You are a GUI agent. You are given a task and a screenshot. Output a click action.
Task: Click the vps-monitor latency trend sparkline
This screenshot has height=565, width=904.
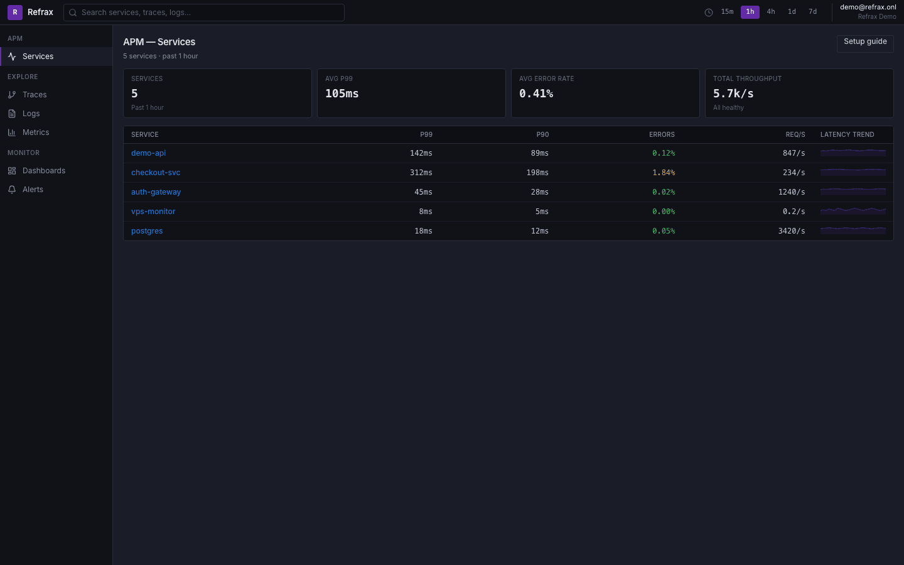853,211
